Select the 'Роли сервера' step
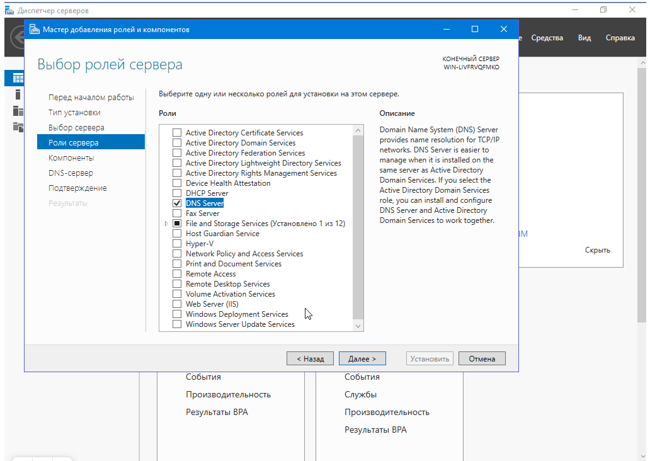650x461 pixels. (91, 142)
